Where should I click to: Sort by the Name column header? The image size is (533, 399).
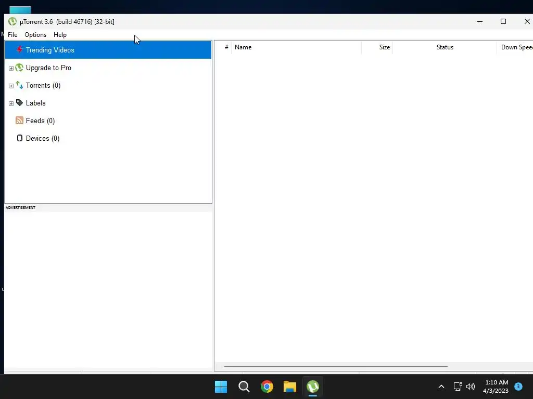coord(296,47)
